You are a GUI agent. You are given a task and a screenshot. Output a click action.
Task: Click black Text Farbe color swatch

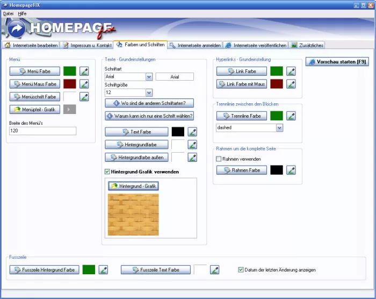click(178, 132)
